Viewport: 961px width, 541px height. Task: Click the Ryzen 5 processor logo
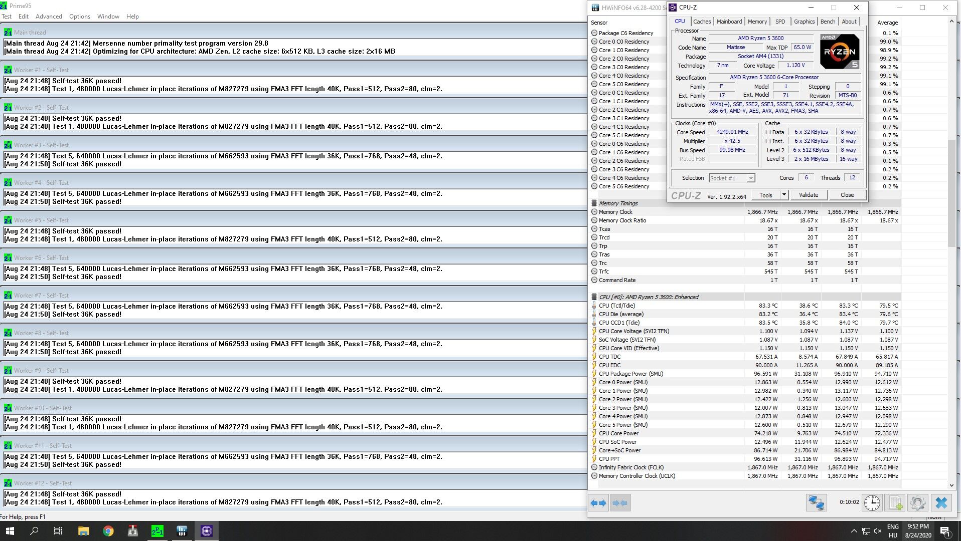tap(840, 52)
